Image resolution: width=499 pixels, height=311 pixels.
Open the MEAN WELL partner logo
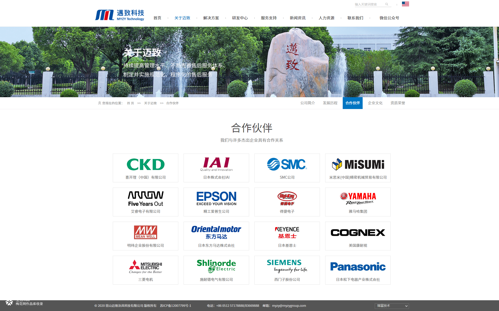click(x=146, y=232)
